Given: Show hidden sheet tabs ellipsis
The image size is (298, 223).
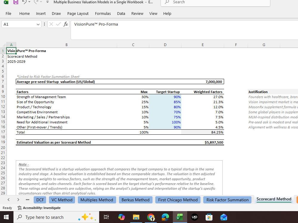Looking at the screenshot, I should point(27,200).
